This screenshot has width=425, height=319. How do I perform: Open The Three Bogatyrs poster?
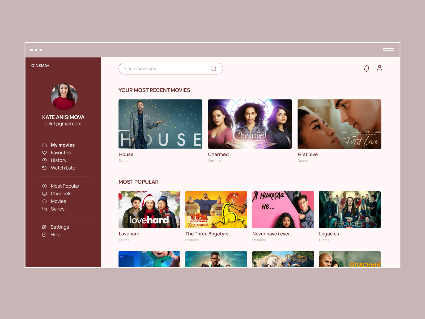[216, 209]
